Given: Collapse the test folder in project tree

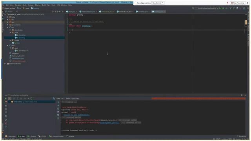Looking at the screenshot, I should [8, 45].
